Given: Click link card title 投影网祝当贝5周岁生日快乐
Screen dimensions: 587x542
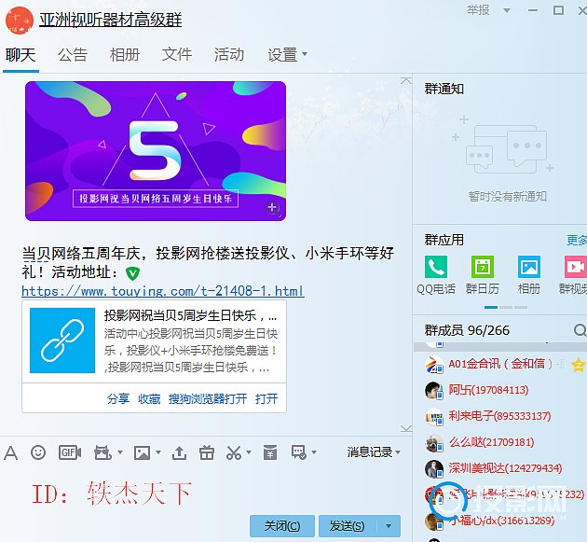Looking at the screenshot, I should pos(191,315).
